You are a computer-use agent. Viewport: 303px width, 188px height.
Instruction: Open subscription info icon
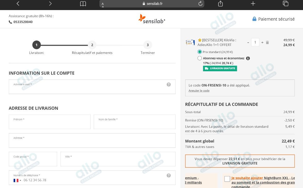click(x=248, y=58)
